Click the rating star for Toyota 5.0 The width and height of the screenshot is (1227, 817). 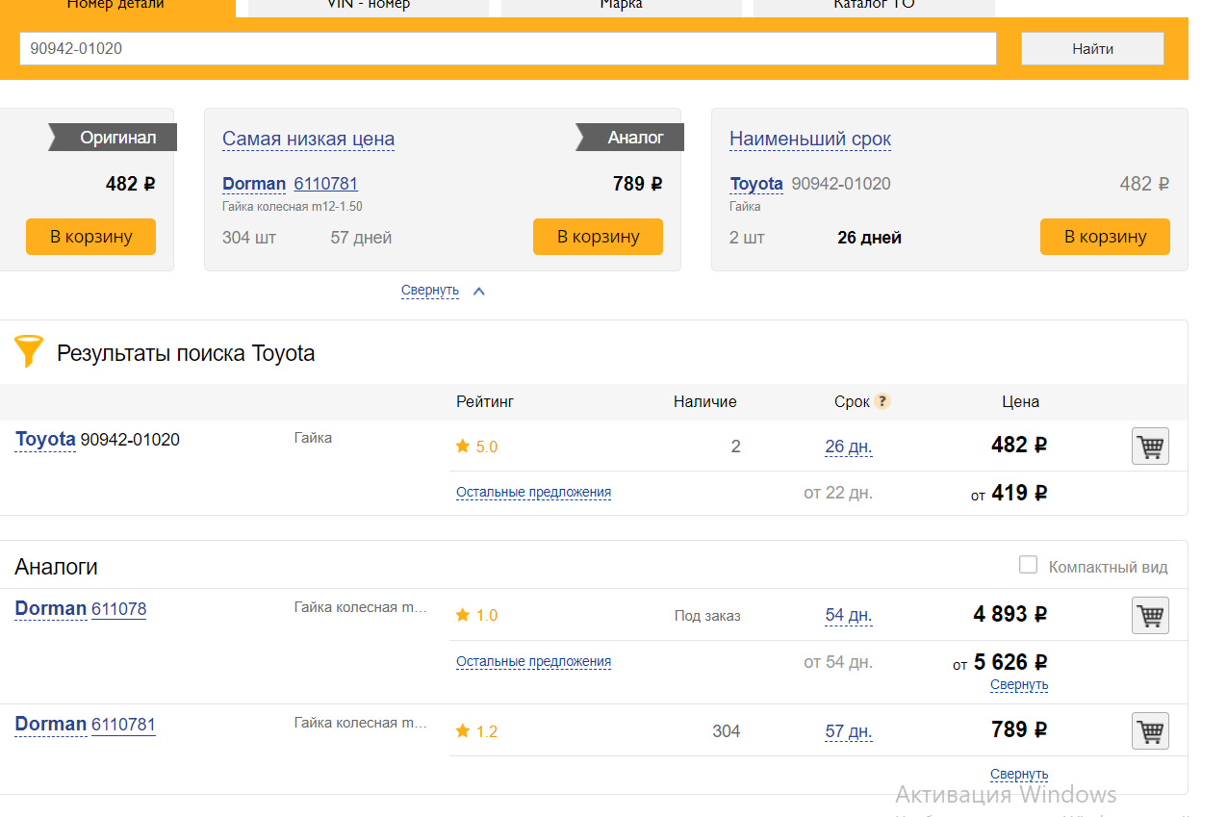tap(463, 447)
